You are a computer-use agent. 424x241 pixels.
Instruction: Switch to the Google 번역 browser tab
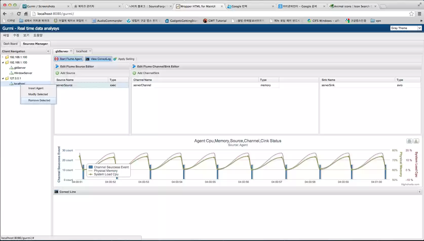pyautogui.click(x=250, y=6)
